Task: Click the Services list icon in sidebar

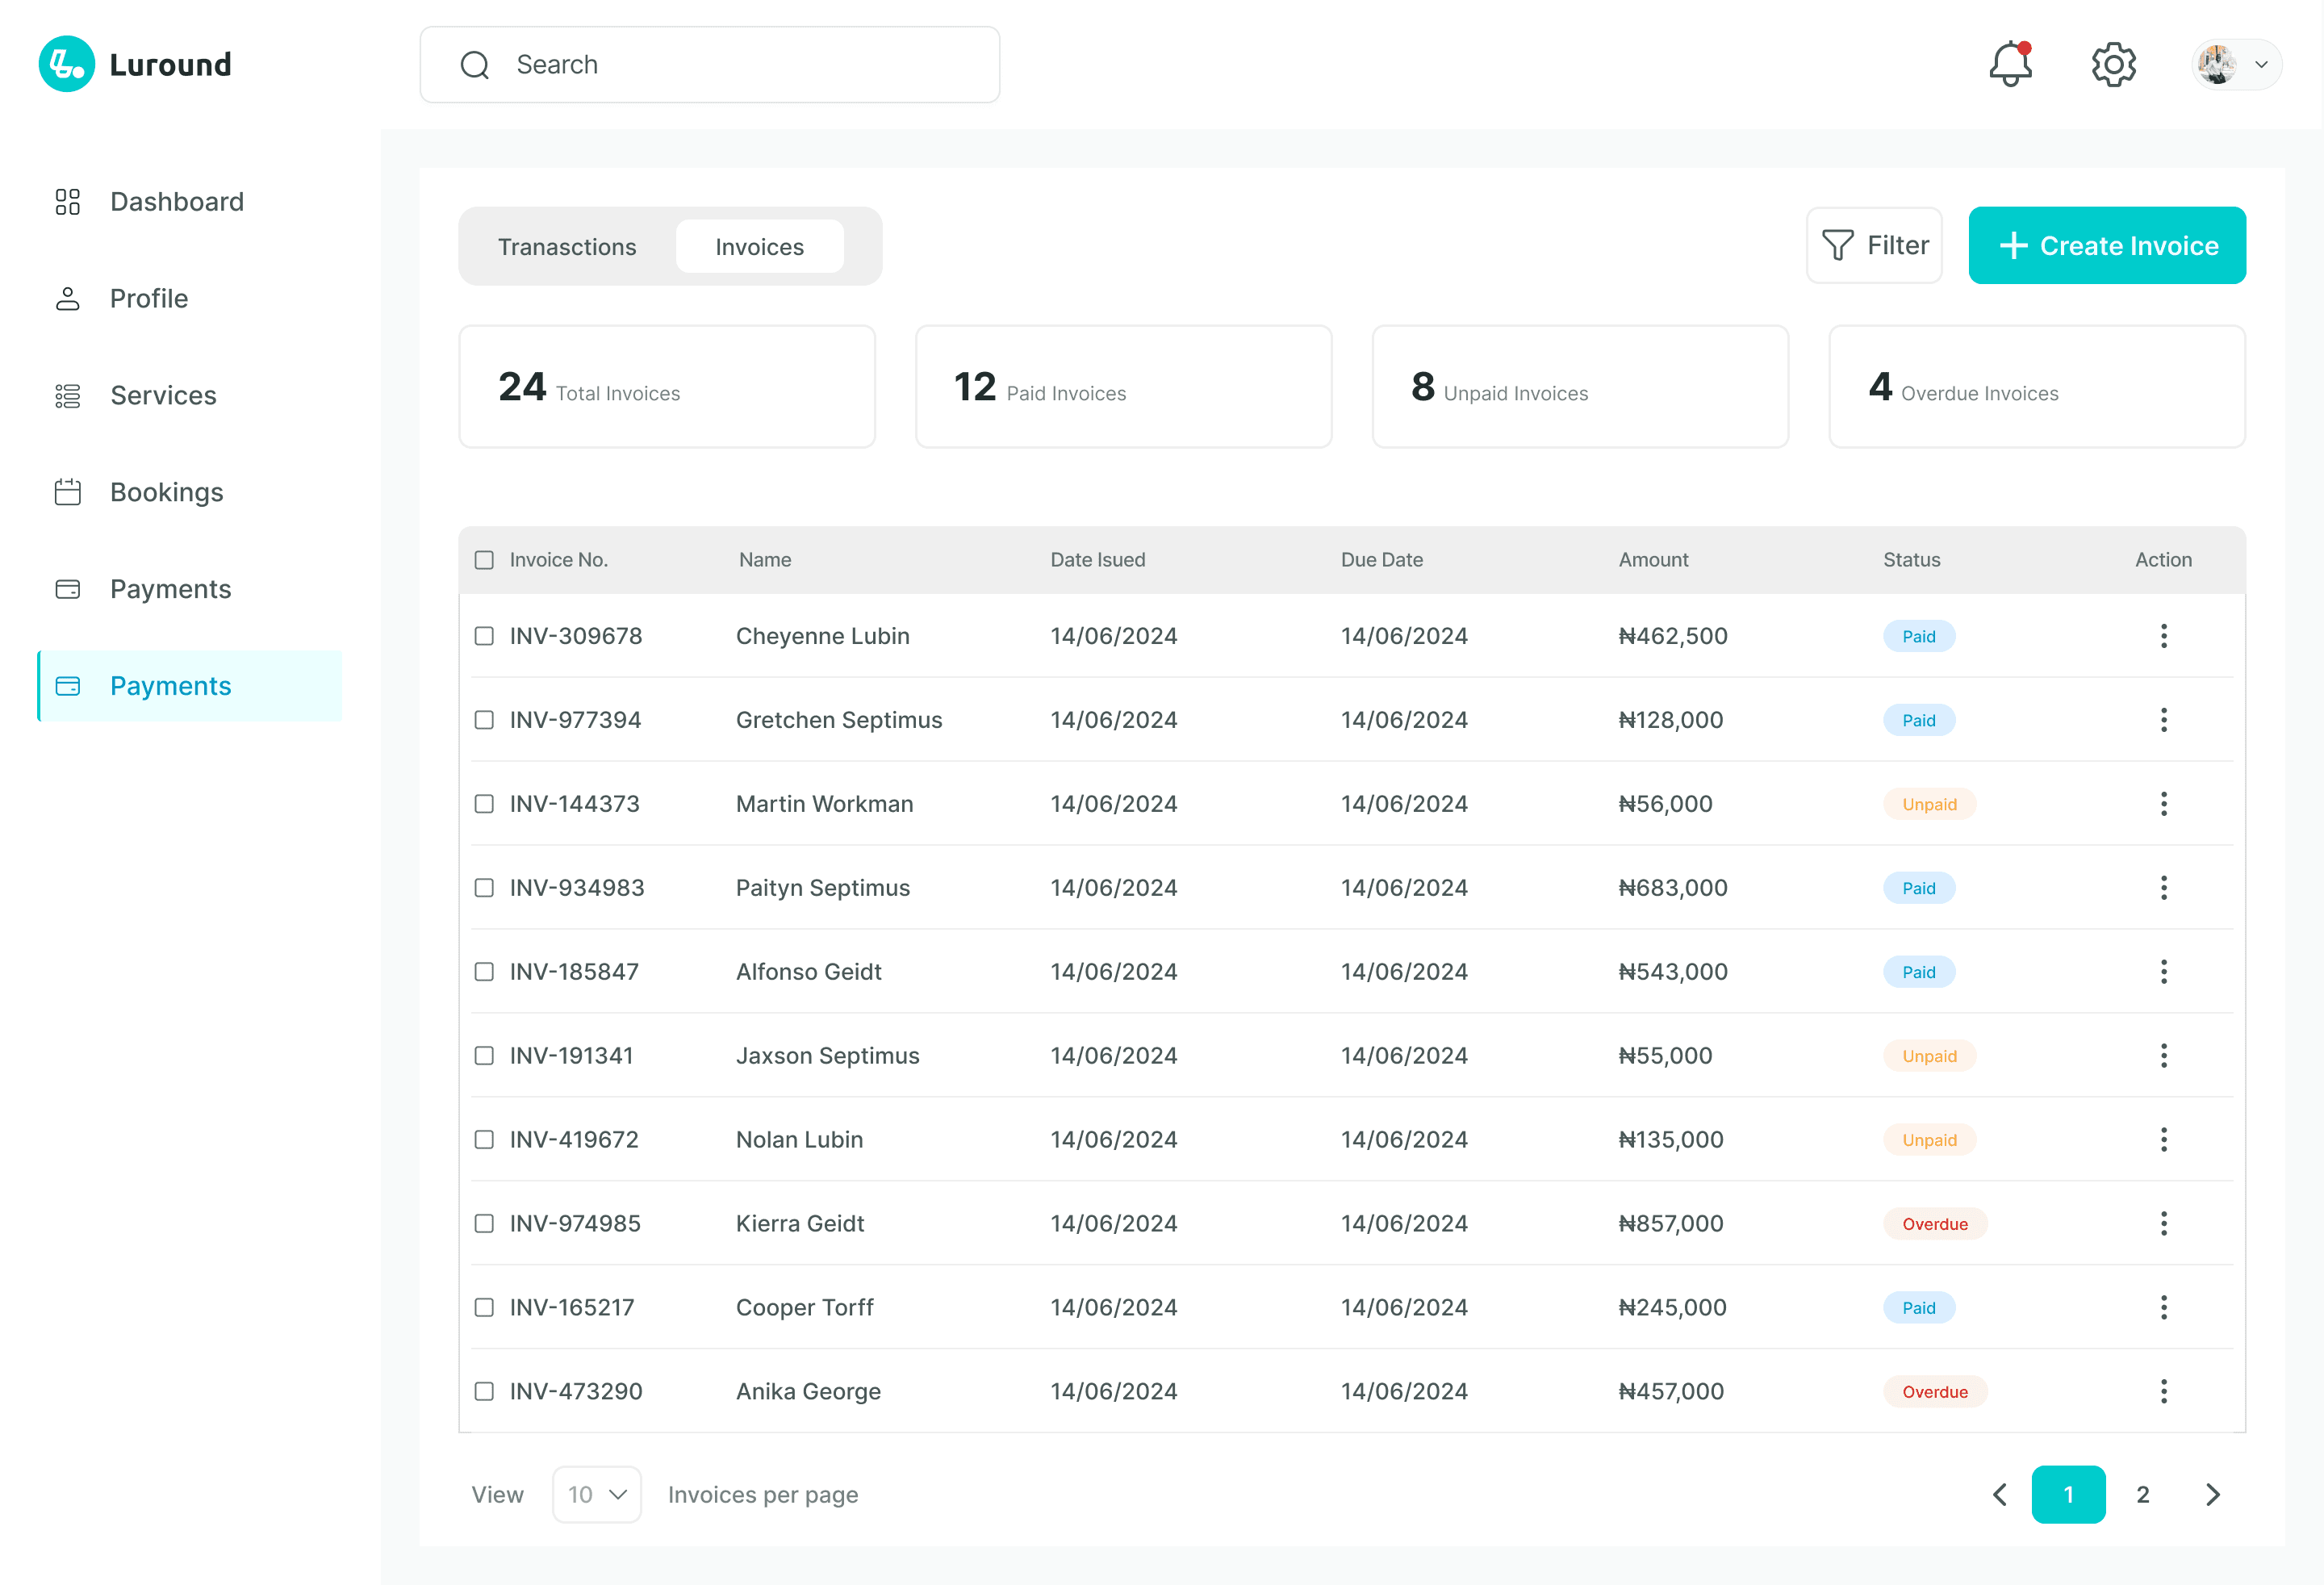Action: point(67,396)
